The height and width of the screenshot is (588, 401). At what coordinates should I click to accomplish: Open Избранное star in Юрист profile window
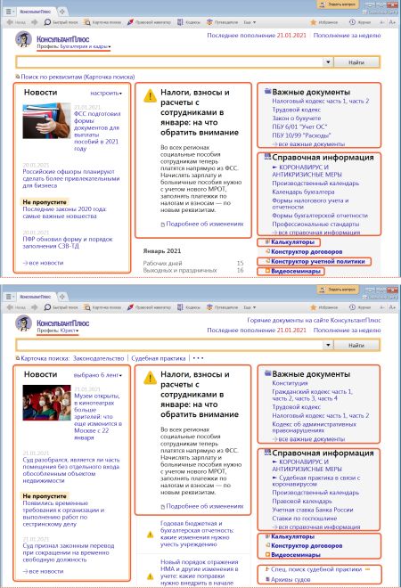click(313, 307)
